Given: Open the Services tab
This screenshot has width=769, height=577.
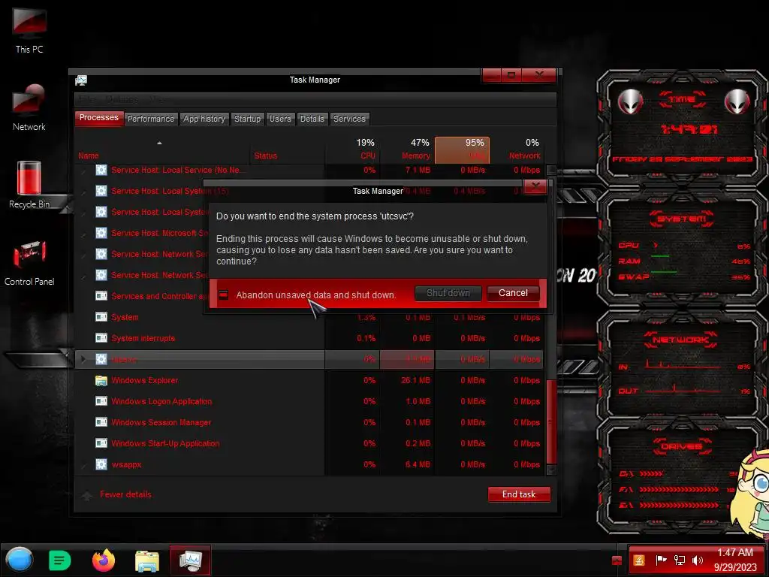Looking at the screenshot, I should click(349, 119).
